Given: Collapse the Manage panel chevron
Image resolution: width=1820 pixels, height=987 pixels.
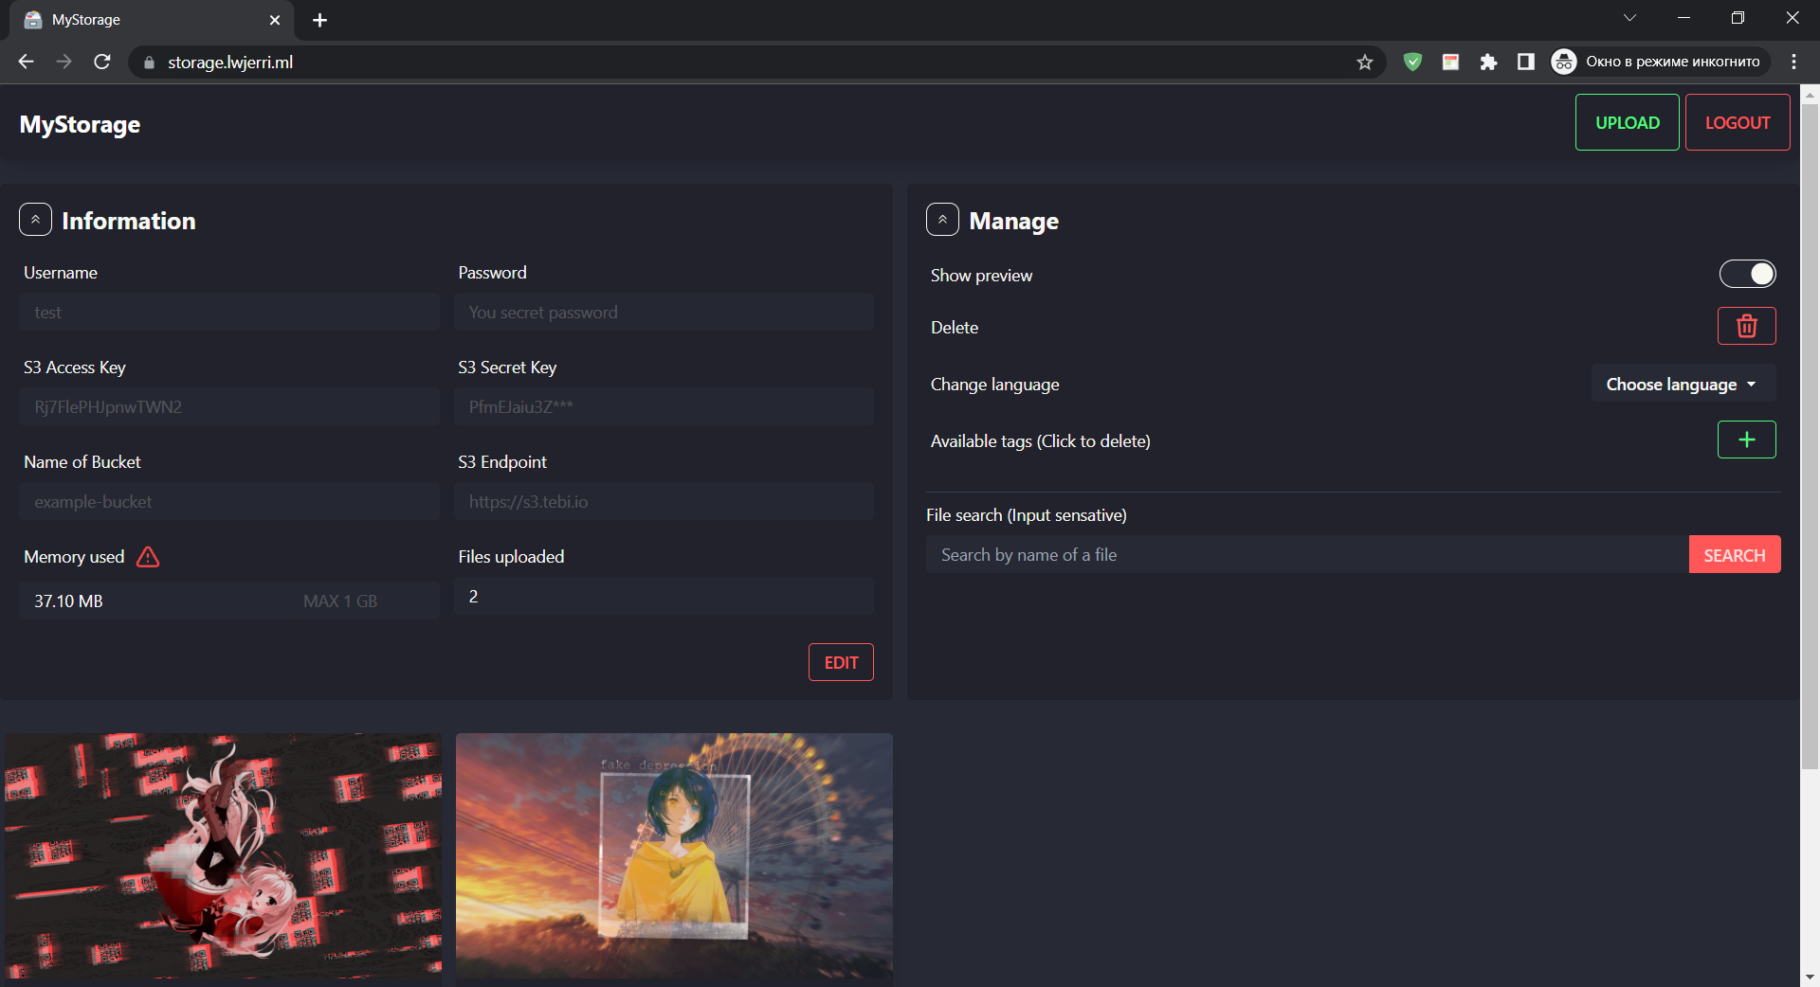Looking at the screenshot, I should point(942,220).
